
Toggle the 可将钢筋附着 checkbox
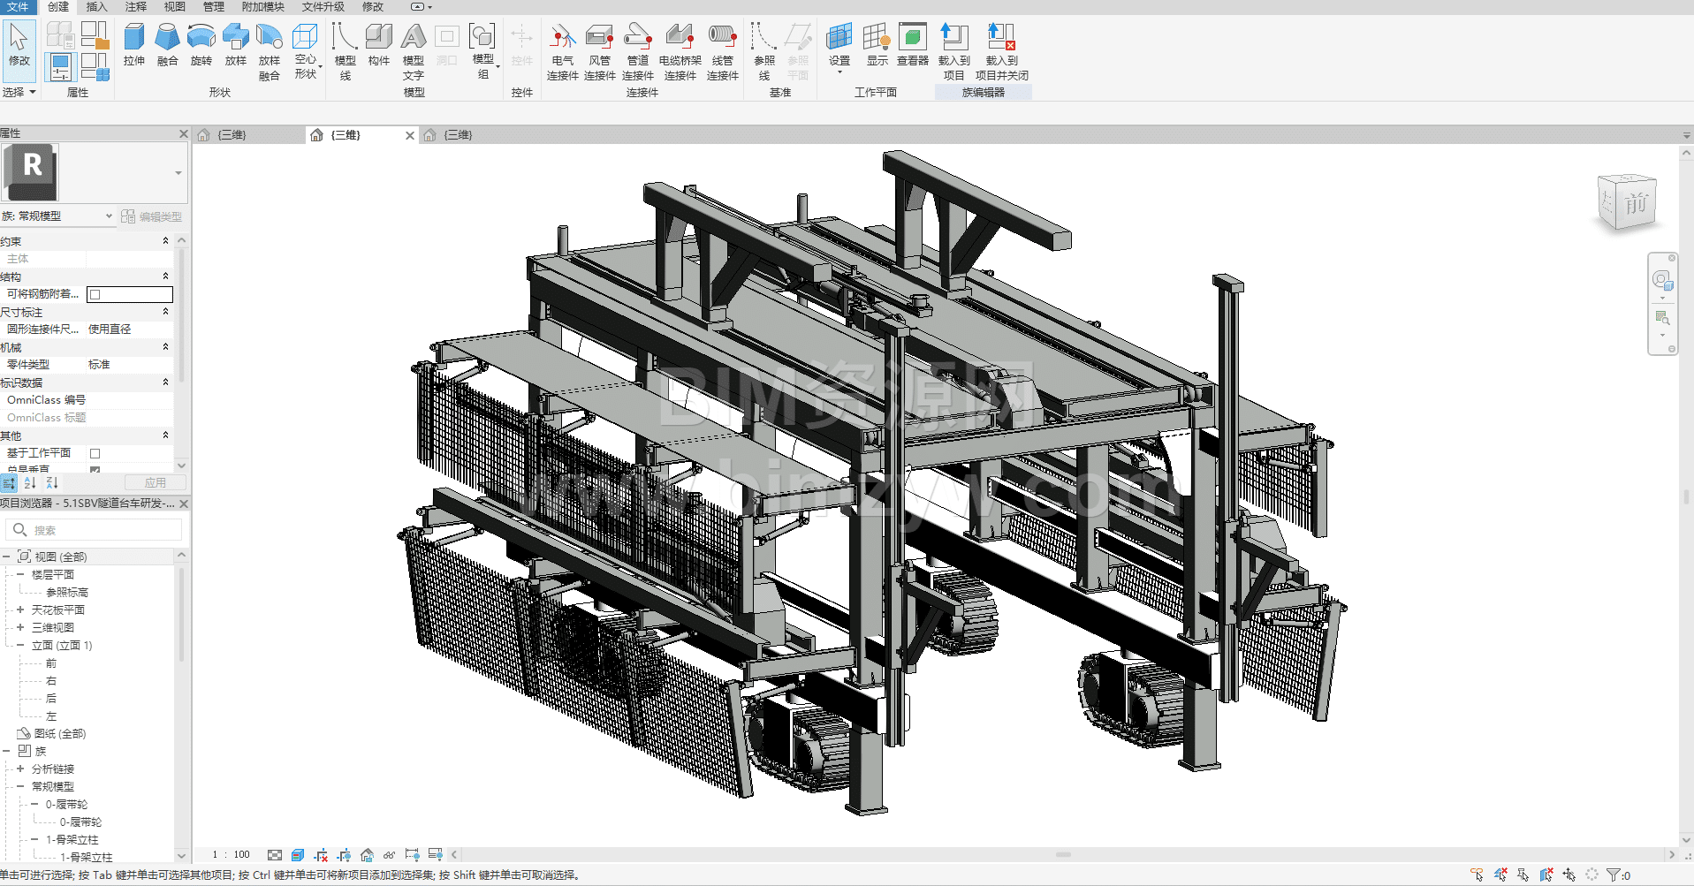tap(95, 295)
